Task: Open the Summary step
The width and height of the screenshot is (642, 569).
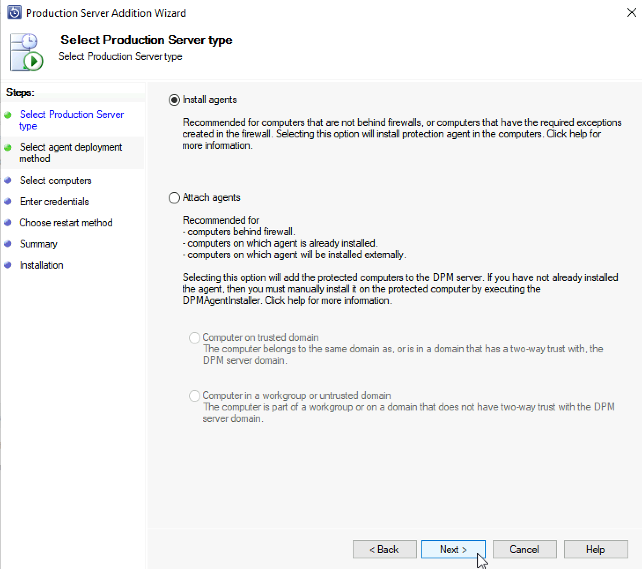Action: point(38,244)
